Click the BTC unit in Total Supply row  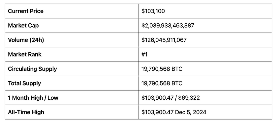point(177,83)
